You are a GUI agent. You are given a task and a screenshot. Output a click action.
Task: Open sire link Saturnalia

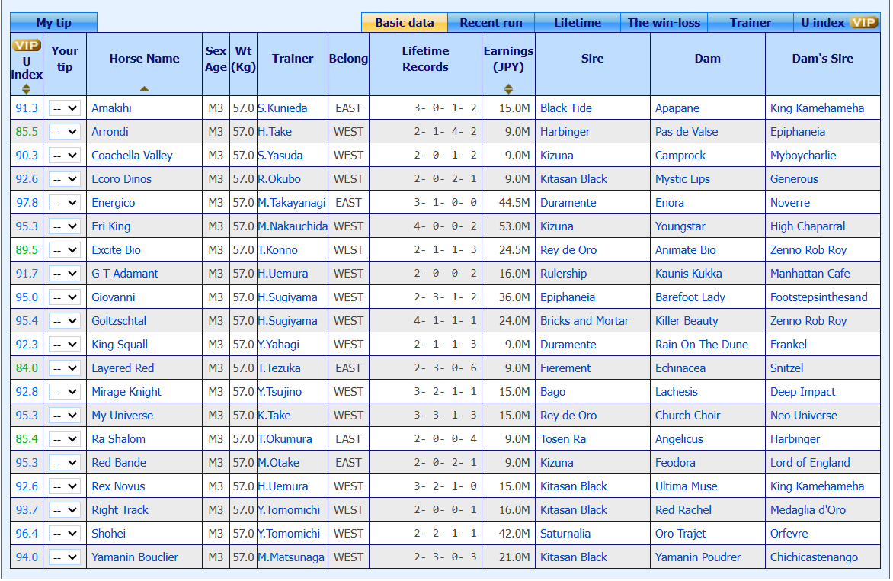point(565,534)
